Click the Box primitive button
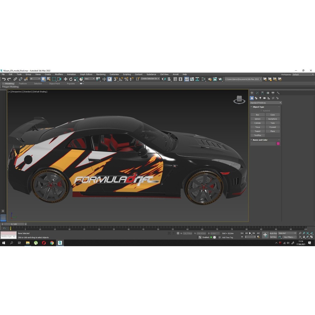This screenshot has height=315, width=315. [258, 115]
